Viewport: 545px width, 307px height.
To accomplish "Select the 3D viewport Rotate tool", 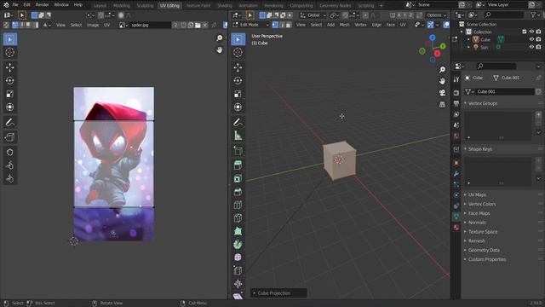I will (x=238, y=80).
